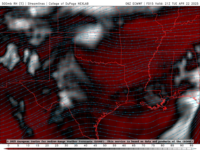Select the "35" label on the RH legend

point(76,145)
